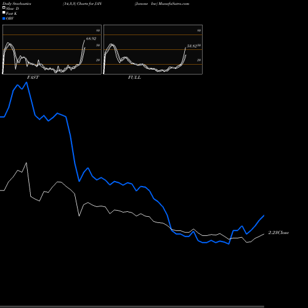Click the 68.92 value in FAST chart

[91, 39]
